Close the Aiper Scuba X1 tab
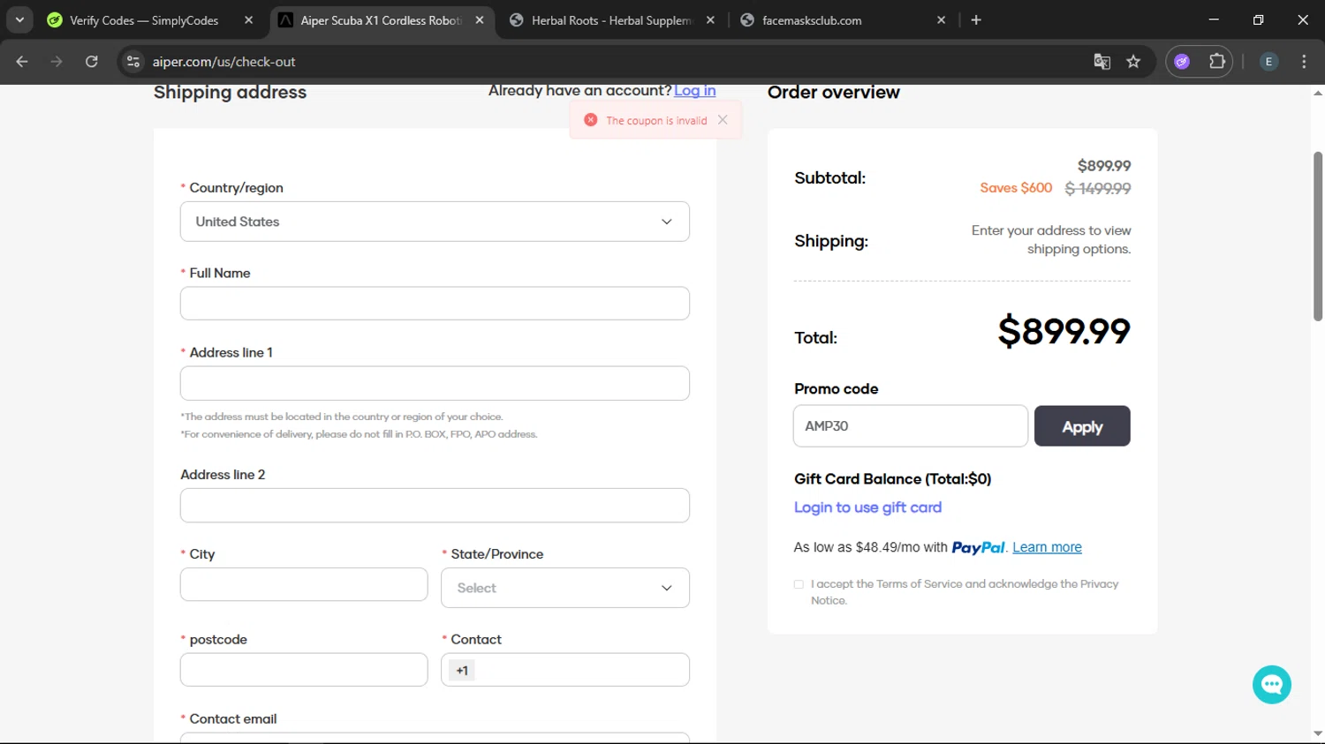 [480, 20]
